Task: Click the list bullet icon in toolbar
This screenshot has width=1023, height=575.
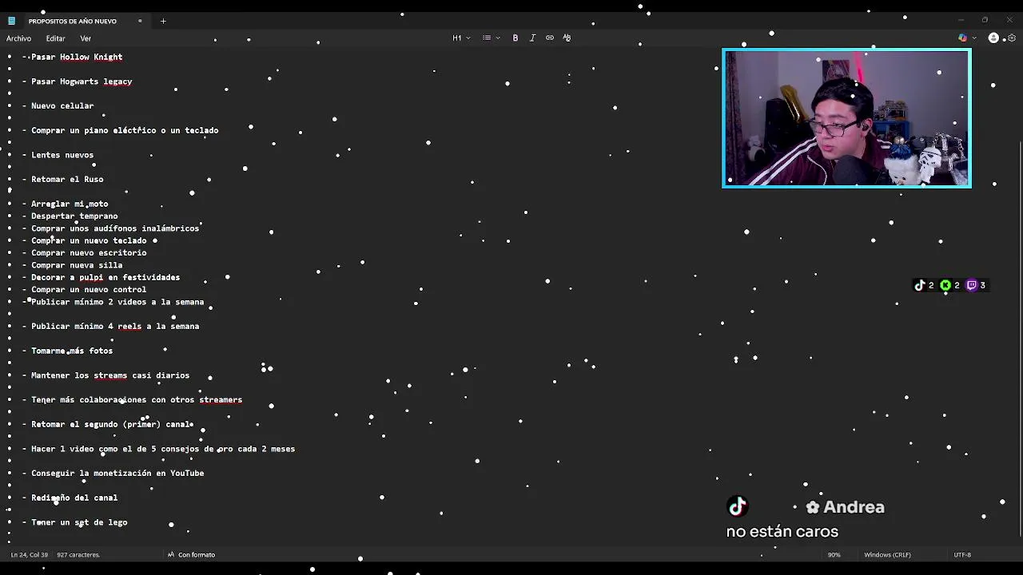Action: 486,38
